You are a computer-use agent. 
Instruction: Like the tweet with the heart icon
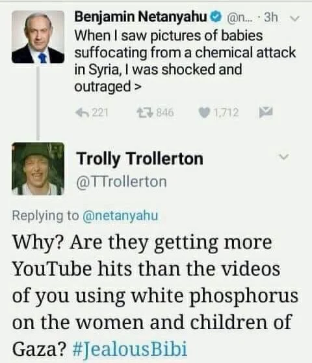pyautogui.click(x=204, y=113)
